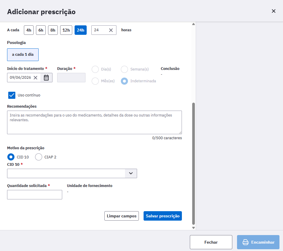Click the vertical scrollbar thumb

pyautogui.click(x=193, y=164)
